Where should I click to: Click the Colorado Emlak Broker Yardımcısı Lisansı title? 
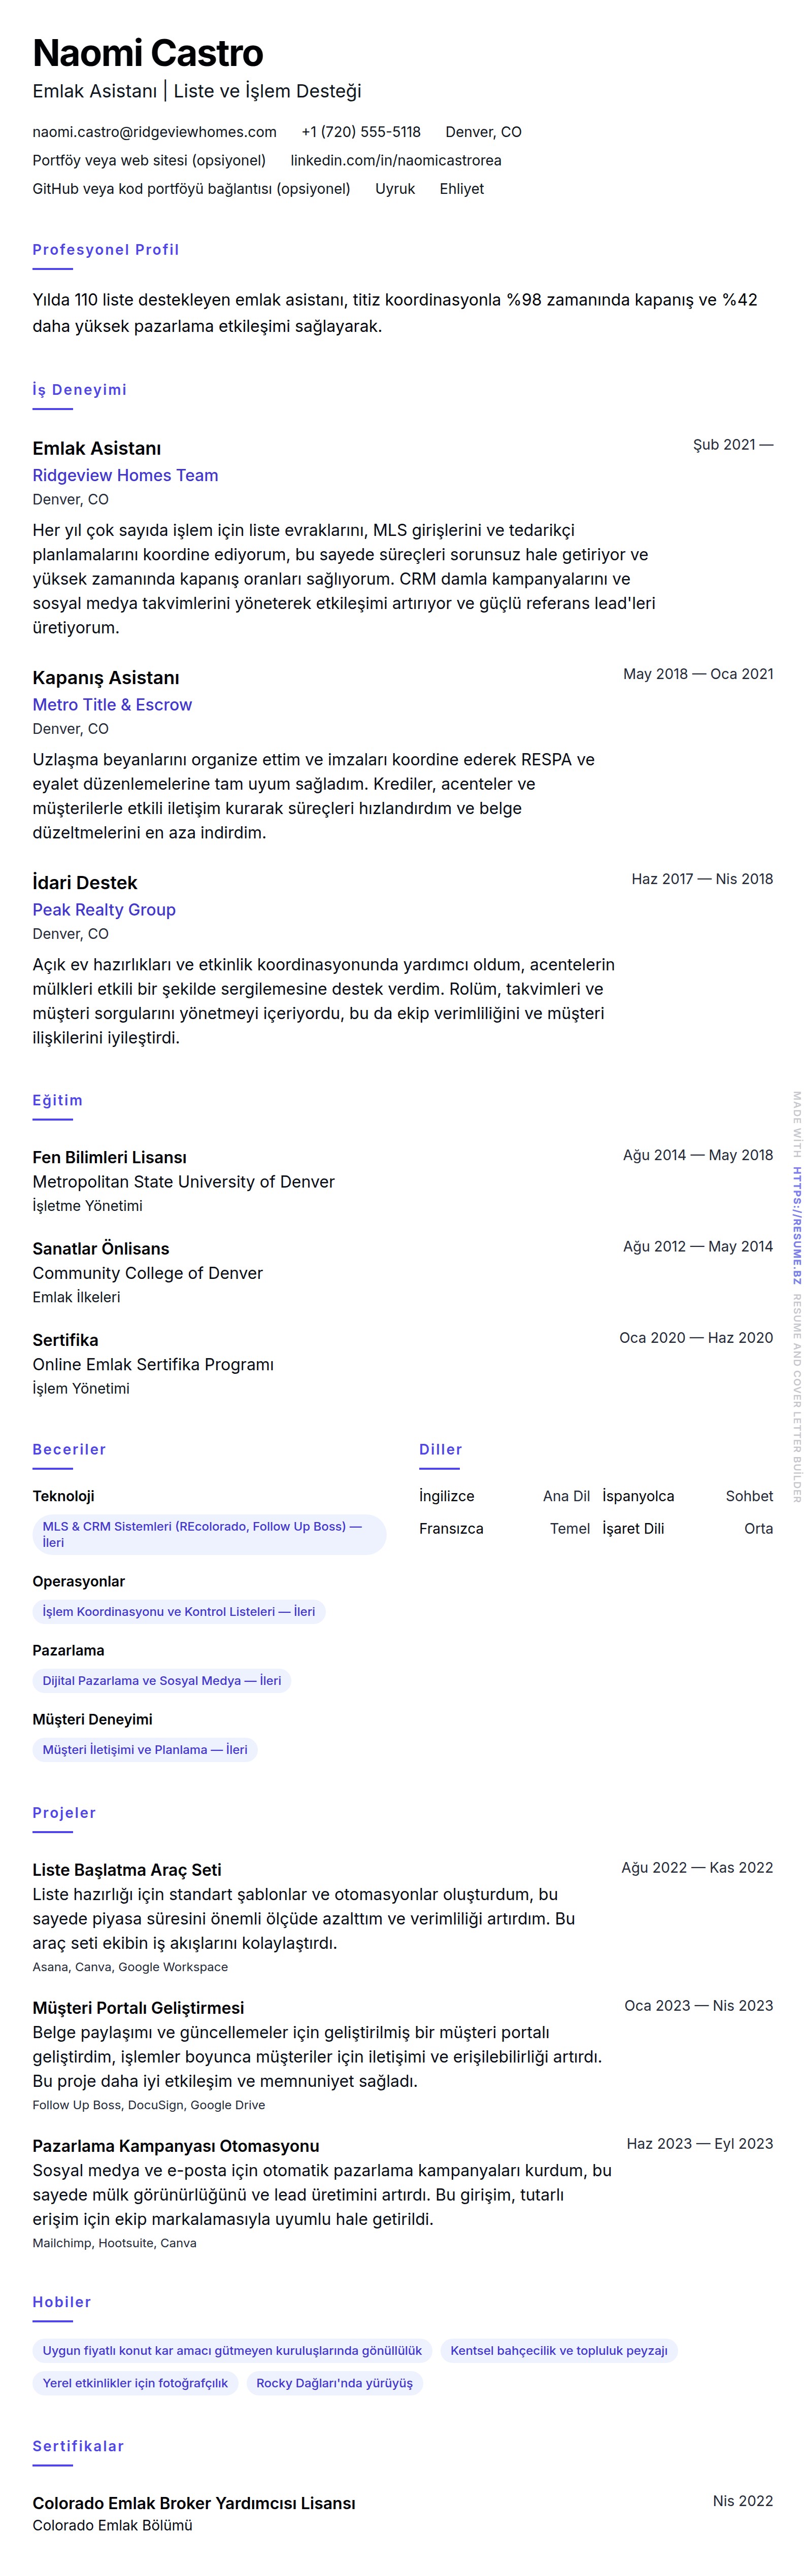tap(193, 2503)
